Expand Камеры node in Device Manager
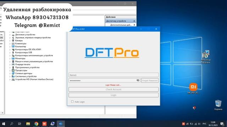Image resolution: width=227 pixels, height=127 pixels. (x=10, y=41)
